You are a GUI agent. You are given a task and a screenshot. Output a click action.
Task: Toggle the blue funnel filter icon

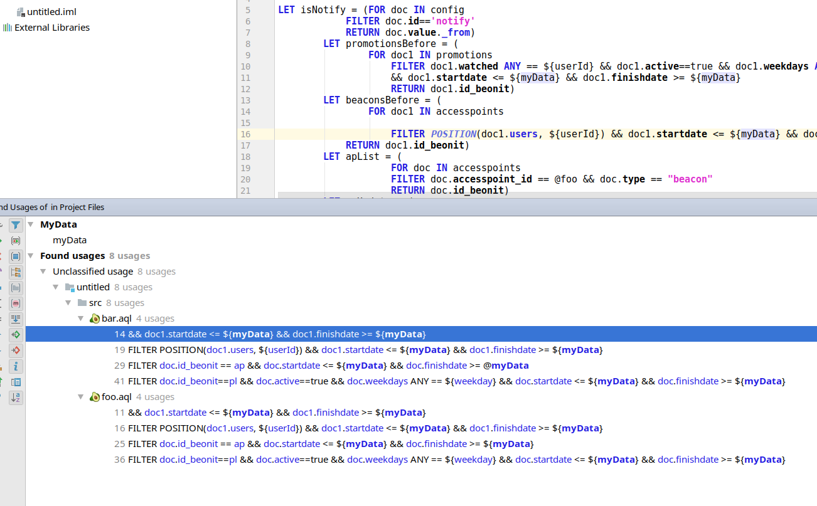16,225
